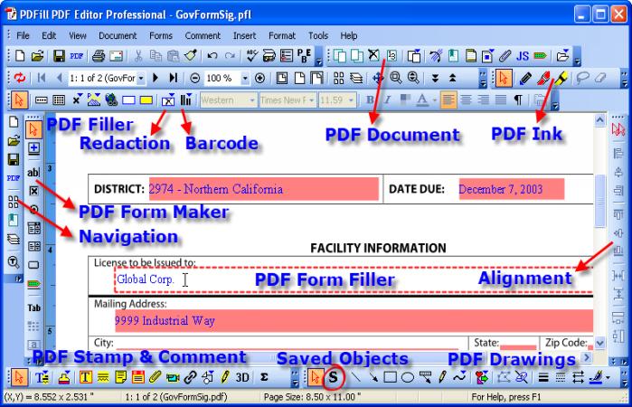Open the Forms menu
This screenshot has width=632, height=407.
[x=161, y=35]
